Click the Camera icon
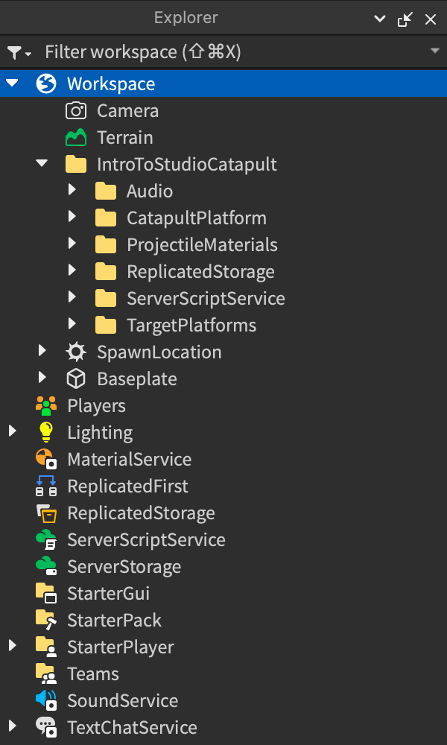This screenshot has width=447, height=745. (76, 111)
